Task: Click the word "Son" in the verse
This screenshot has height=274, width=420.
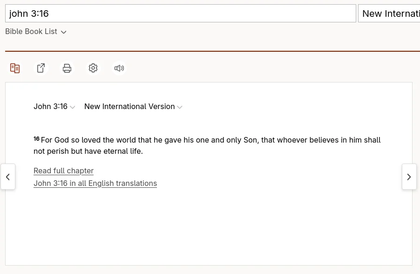Action: (250, 140)
